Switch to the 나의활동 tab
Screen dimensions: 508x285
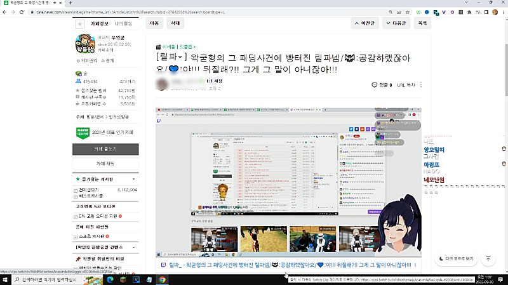point(123,23)
